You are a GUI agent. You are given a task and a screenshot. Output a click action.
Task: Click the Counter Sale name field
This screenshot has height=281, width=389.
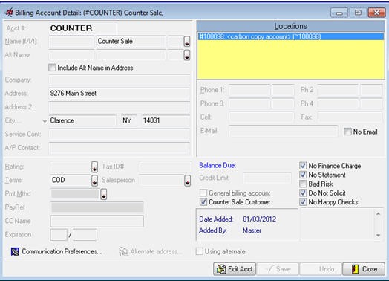coord(131,42)
